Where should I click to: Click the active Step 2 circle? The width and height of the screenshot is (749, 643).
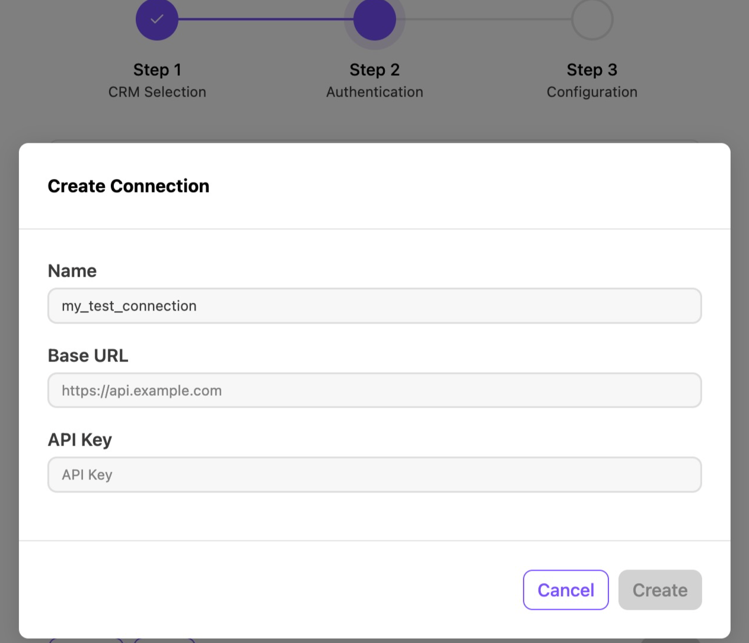point(375,20)
